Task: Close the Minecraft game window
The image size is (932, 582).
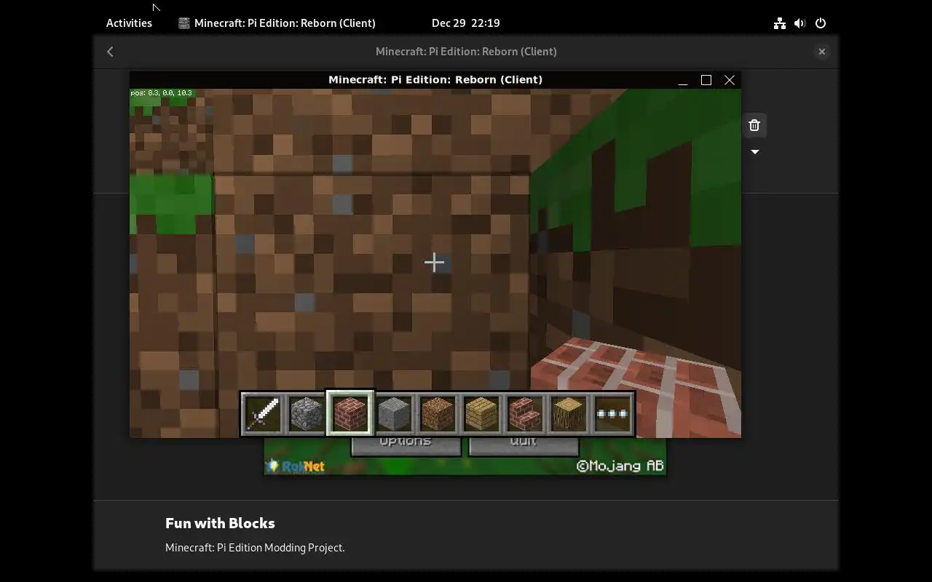Action: point(730,80)
